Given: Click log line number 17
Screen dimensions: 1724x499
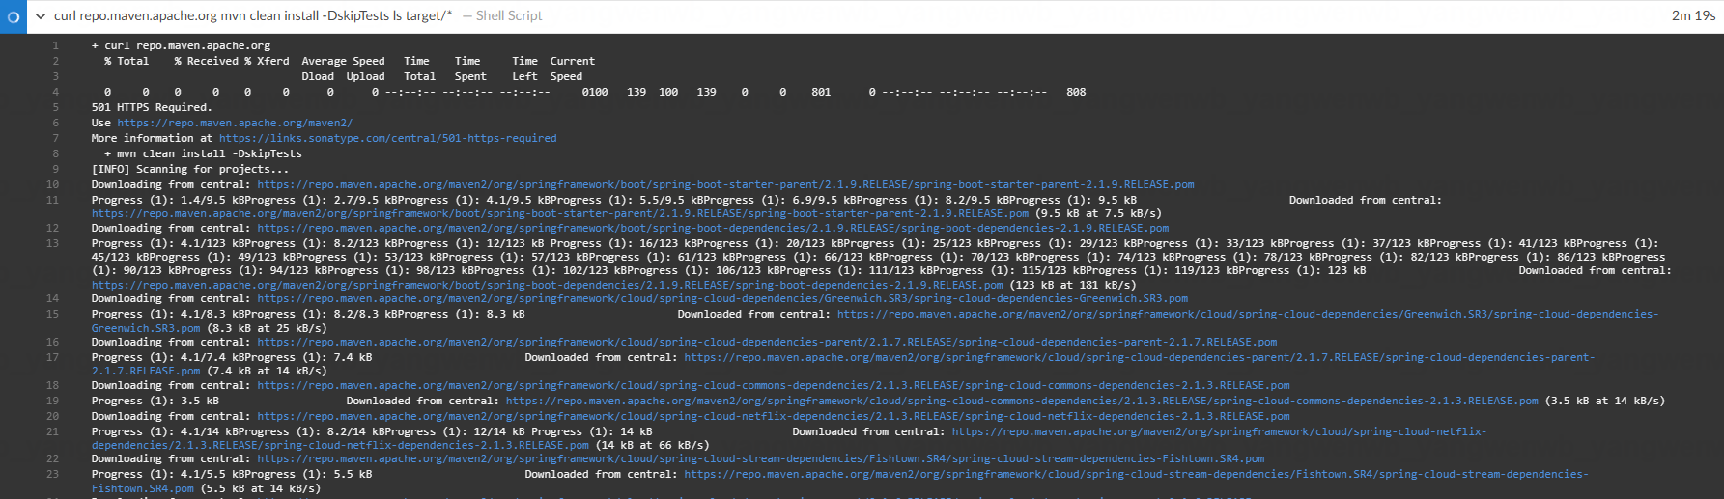Looking at the screenshot, I should tap(53, 357).
